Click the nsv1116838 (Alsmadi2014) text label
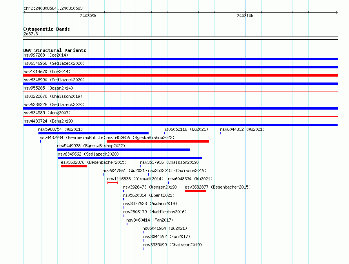The height and width of the screenshot is (264, 349). 135,179
